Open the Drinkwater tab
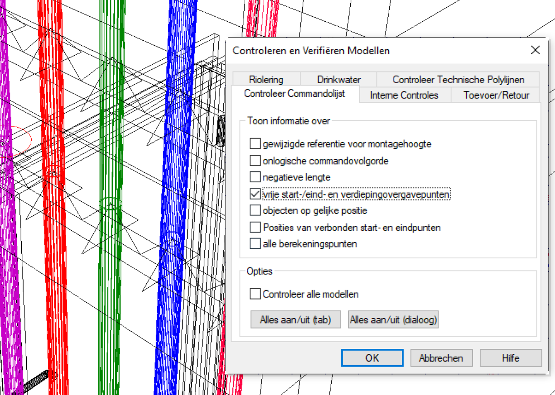The width and height of the screenshot is (555, 395). pos(339,80)
